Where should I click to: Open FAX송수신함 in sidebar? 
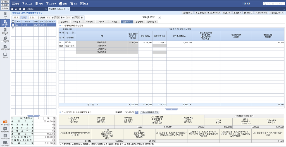[5, 122]
